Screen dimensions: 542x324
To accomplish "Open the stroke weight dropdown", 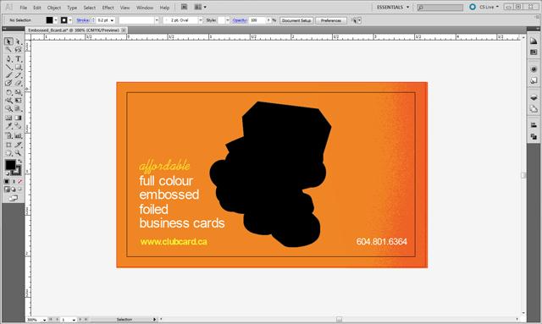I will (x=112, y=20).
